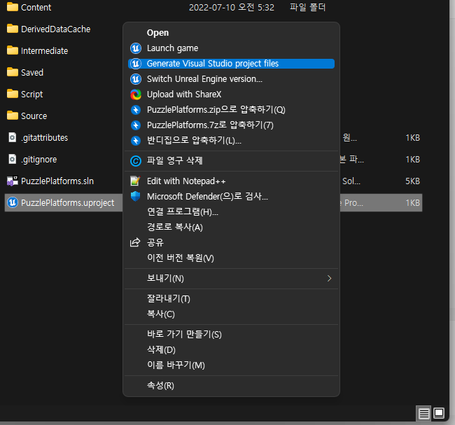Viewport: 455px width, 425px height.
Task: Click the .gitattributes file icon
Action: point(13,137)
